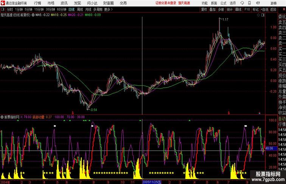This screenshot has width=286, height=184.
Task: Click the 叠加 overlay button
Action: pos(213,9)
